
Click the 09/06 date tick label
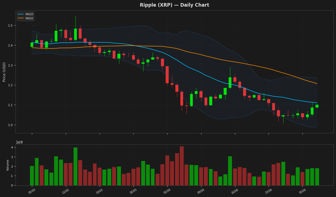pyautogui.click(x=201, y=191)
